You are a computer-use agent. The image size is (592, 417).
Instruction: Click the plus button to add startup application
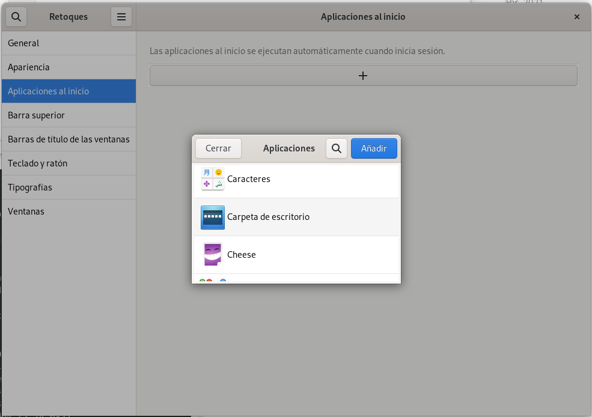(x=363, y=76)
